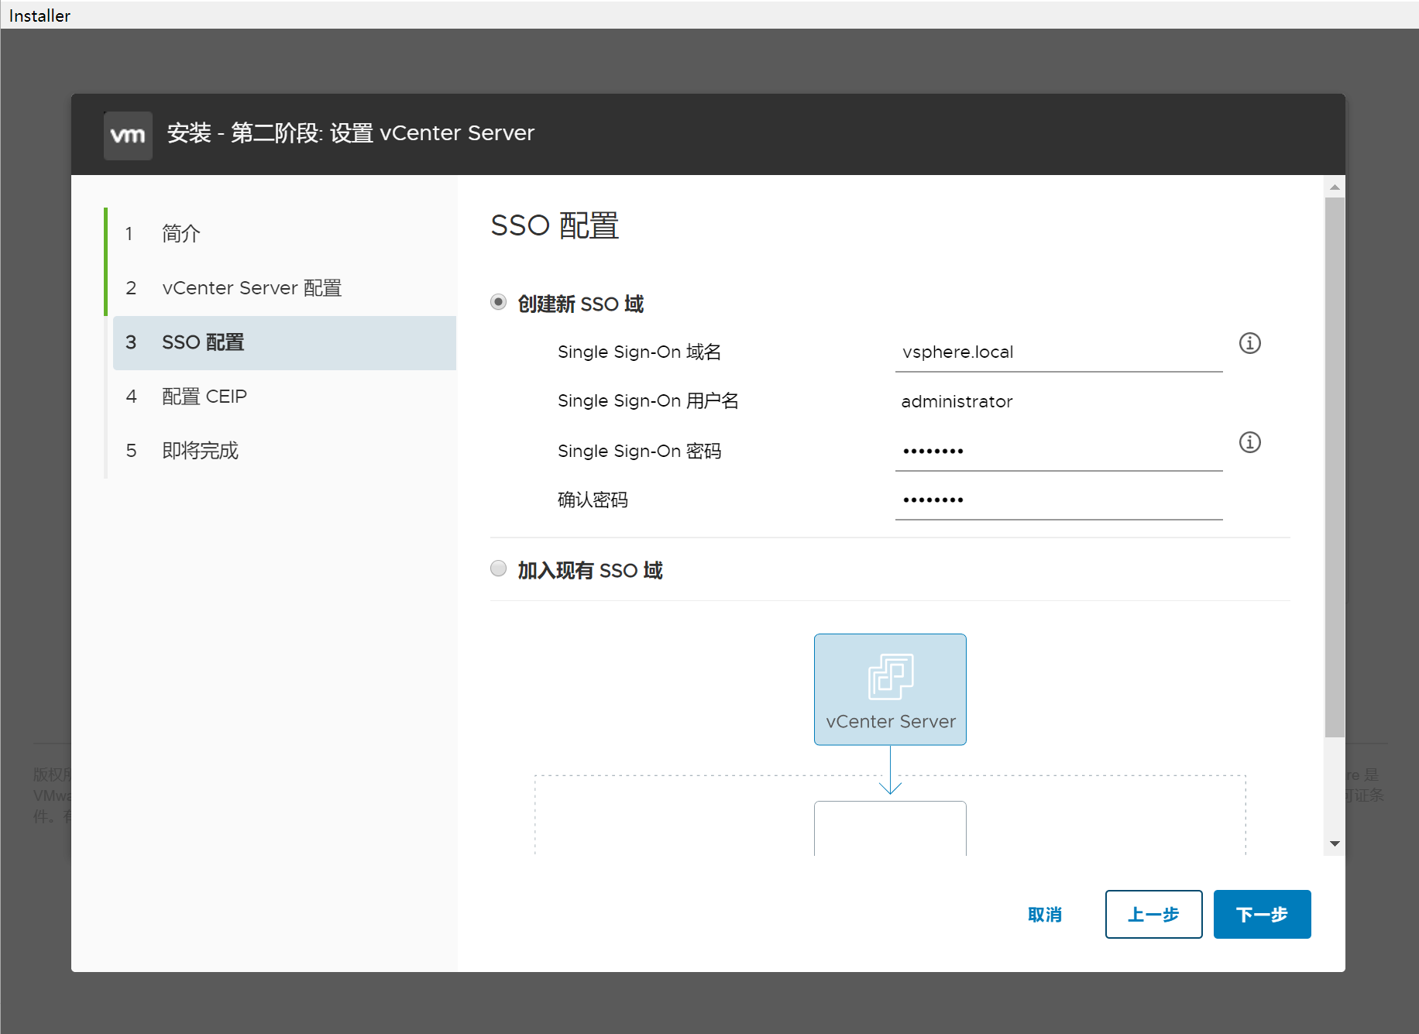Click the dialog vertical scrollbar thumb
The image size is (1419, 1034).
click(x=1334, y=465)
